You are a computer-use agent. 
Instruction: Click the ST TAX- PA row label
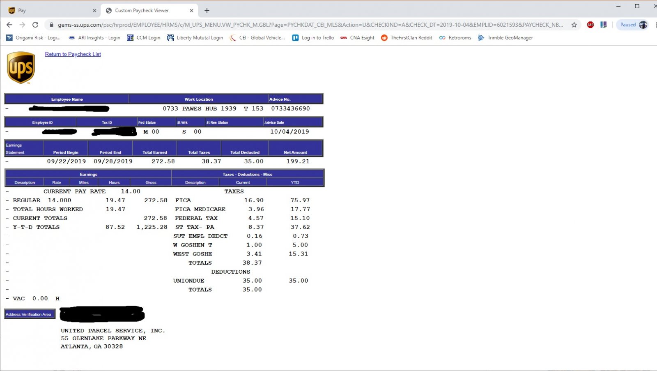(x=195, y=227)
